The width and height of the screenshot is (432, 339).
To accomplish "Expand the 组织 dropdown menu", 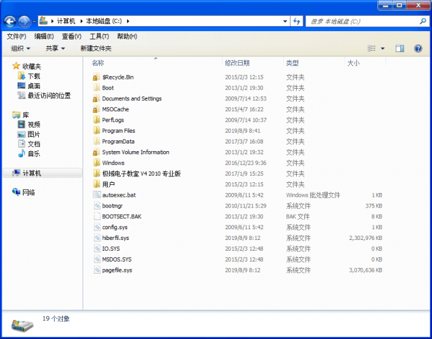I will [x=21, y=48].
